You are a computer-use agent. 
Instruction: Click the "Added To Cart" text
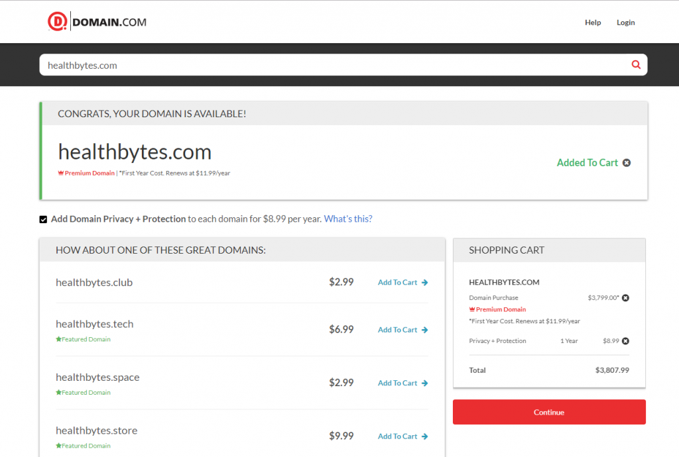tap(587, 162)
